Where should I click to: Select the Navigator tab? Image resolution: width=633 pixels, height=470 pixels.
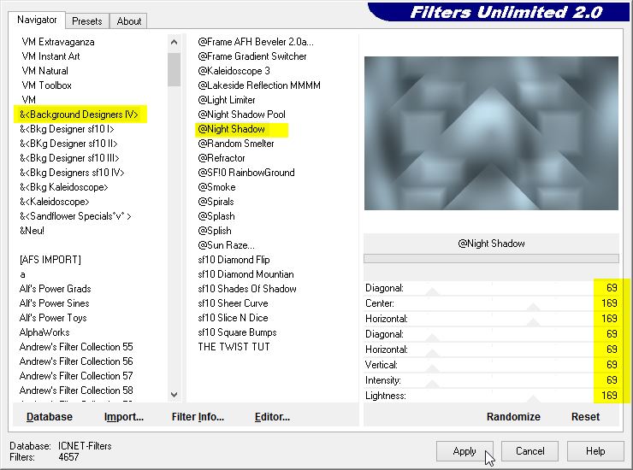click(38, 20)
